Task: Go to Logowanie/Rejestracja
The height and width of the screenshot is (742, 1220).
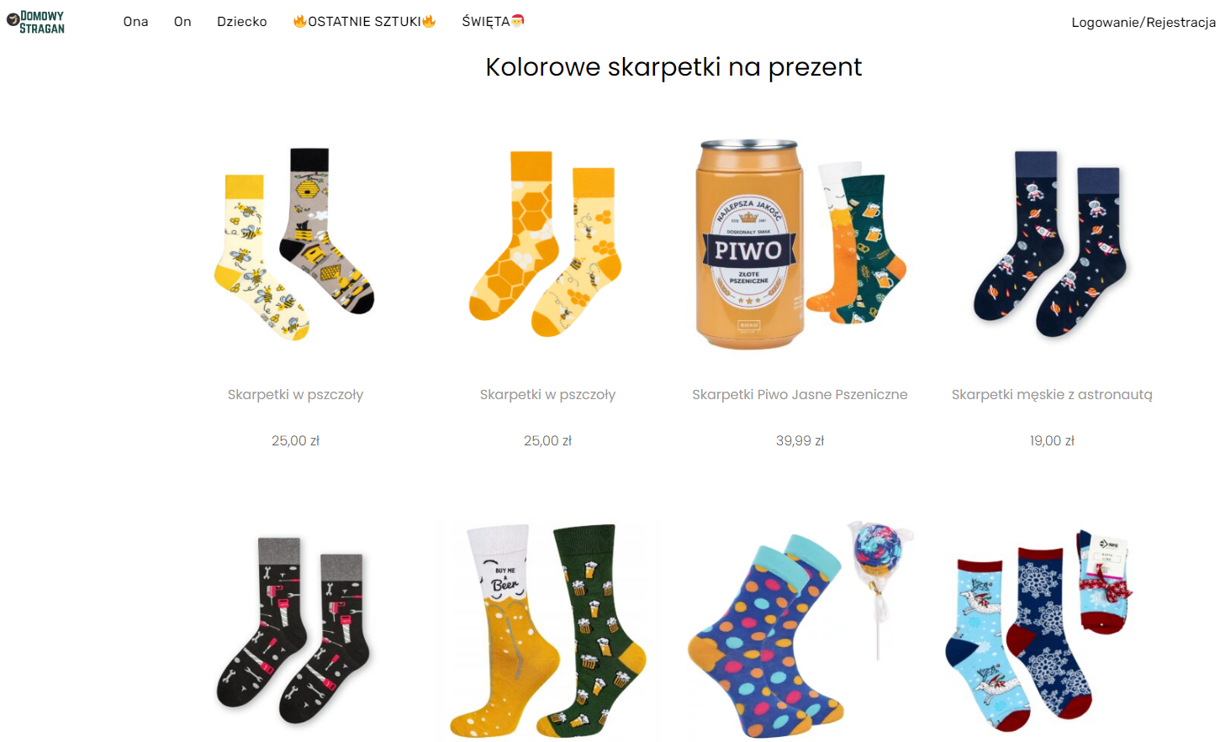Action: pos(1143,23)
